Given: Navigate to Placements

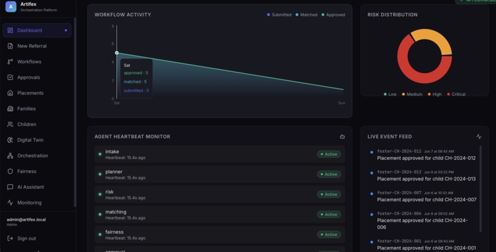Looking at the screenshot, I should click(x=37, y=93).
